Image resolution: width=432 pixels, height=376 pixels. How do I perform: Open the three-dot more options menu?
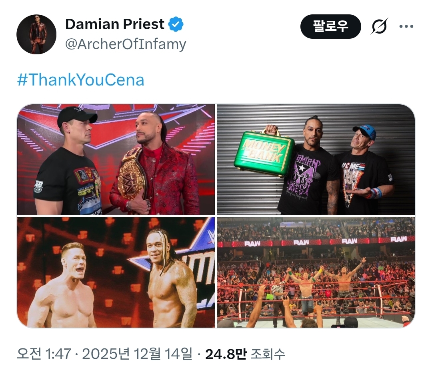406,27
